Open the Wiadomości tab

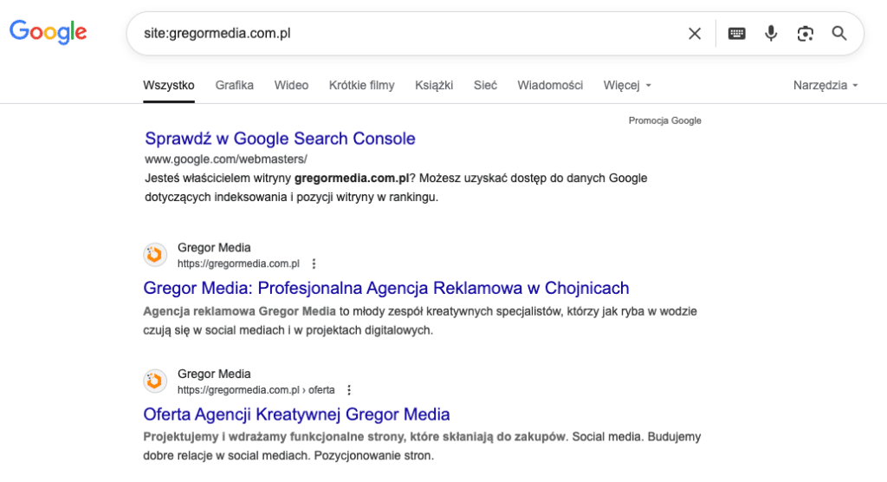550,85
